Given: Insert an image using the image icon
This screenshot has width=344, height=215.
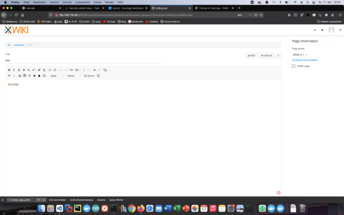Looking at the screenshot, I should 20,76.
